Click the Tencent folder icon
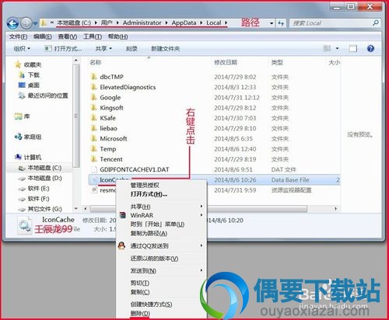 pyautogui.click(x=94, y=159)
